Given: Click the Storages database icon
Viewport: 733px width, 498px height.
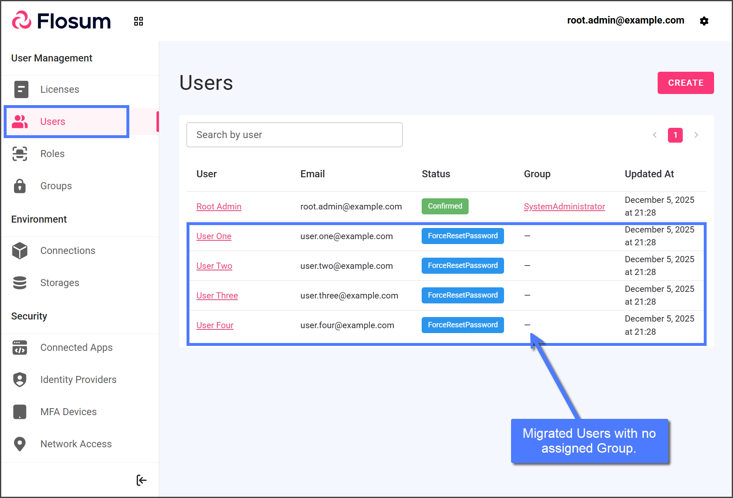Looking at the screenshot, I should [20, 283].
